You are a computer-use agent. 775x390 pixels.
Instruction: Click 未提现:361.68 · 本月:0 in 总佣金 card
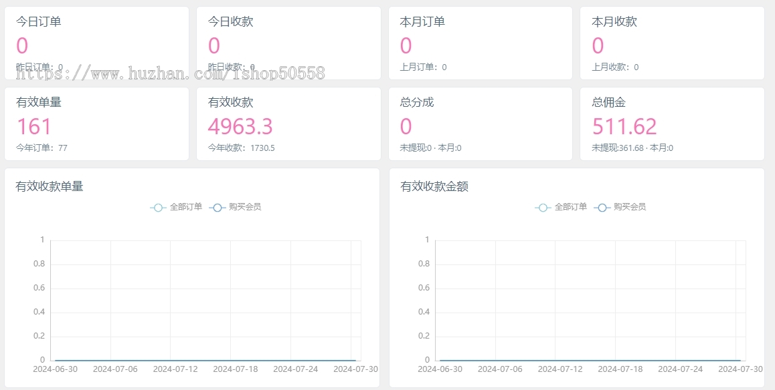click(632, 148)
